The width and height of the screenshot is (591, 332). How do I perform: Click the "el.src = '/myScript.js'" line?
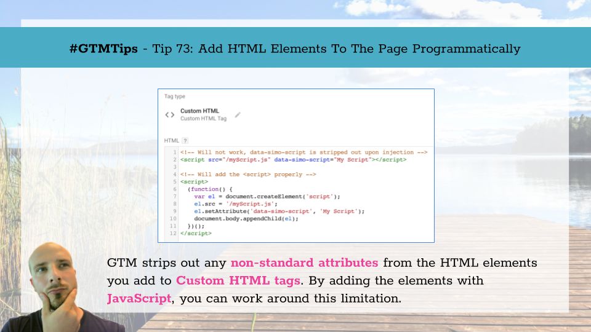236,204
